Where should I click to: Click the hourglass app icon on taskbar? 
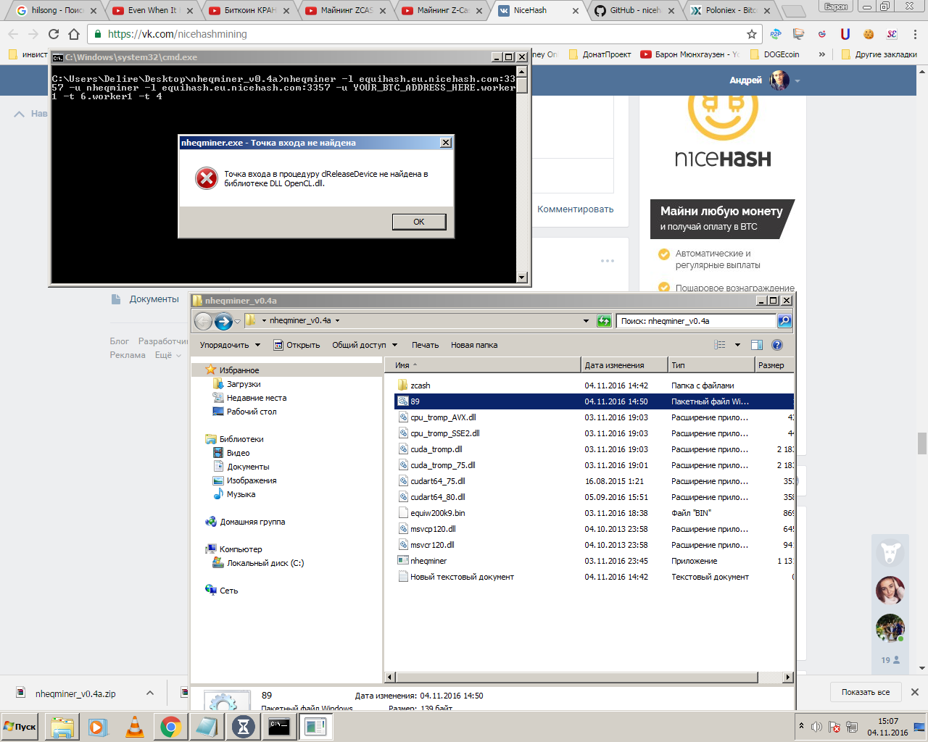tap(244, 727)
